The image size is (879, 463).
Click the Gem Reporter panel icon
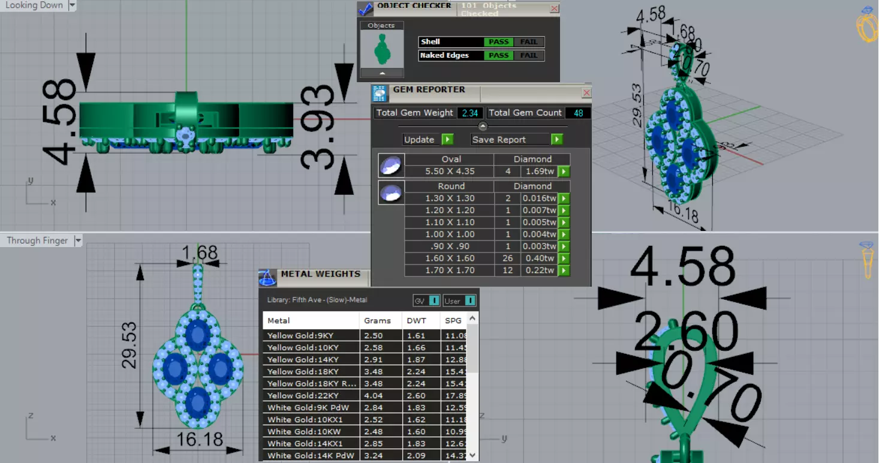[x=380, y=94]
